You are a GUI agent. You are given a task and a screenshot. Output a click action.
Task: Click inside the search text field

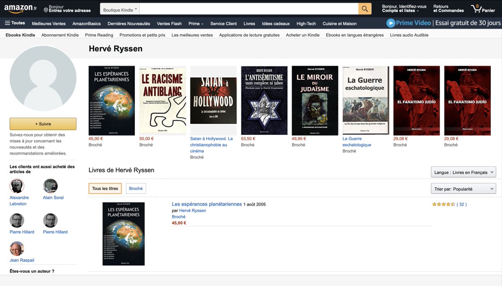249,9
